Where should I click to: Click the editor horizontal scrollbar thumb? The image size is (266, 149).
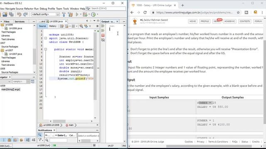click(x=59, y=121)
